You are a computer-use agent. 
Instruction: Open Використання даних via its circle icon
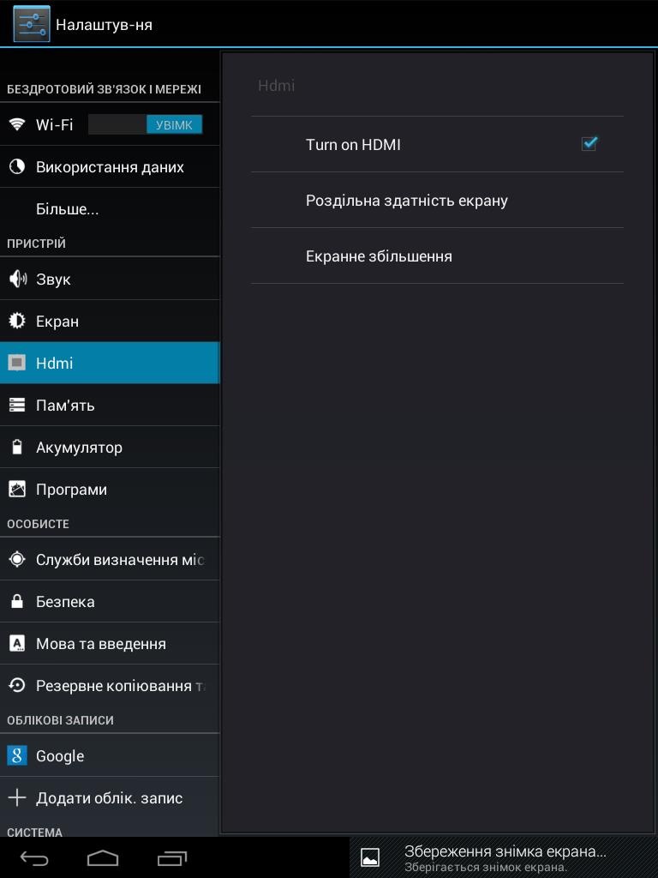(17, 166)
